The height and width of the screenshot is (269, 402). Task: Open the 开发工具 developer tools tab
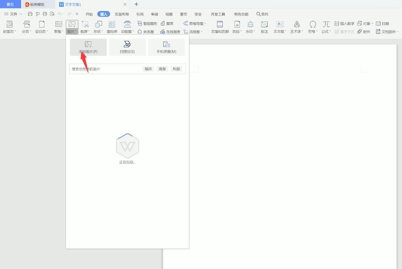tap(218, 14)
